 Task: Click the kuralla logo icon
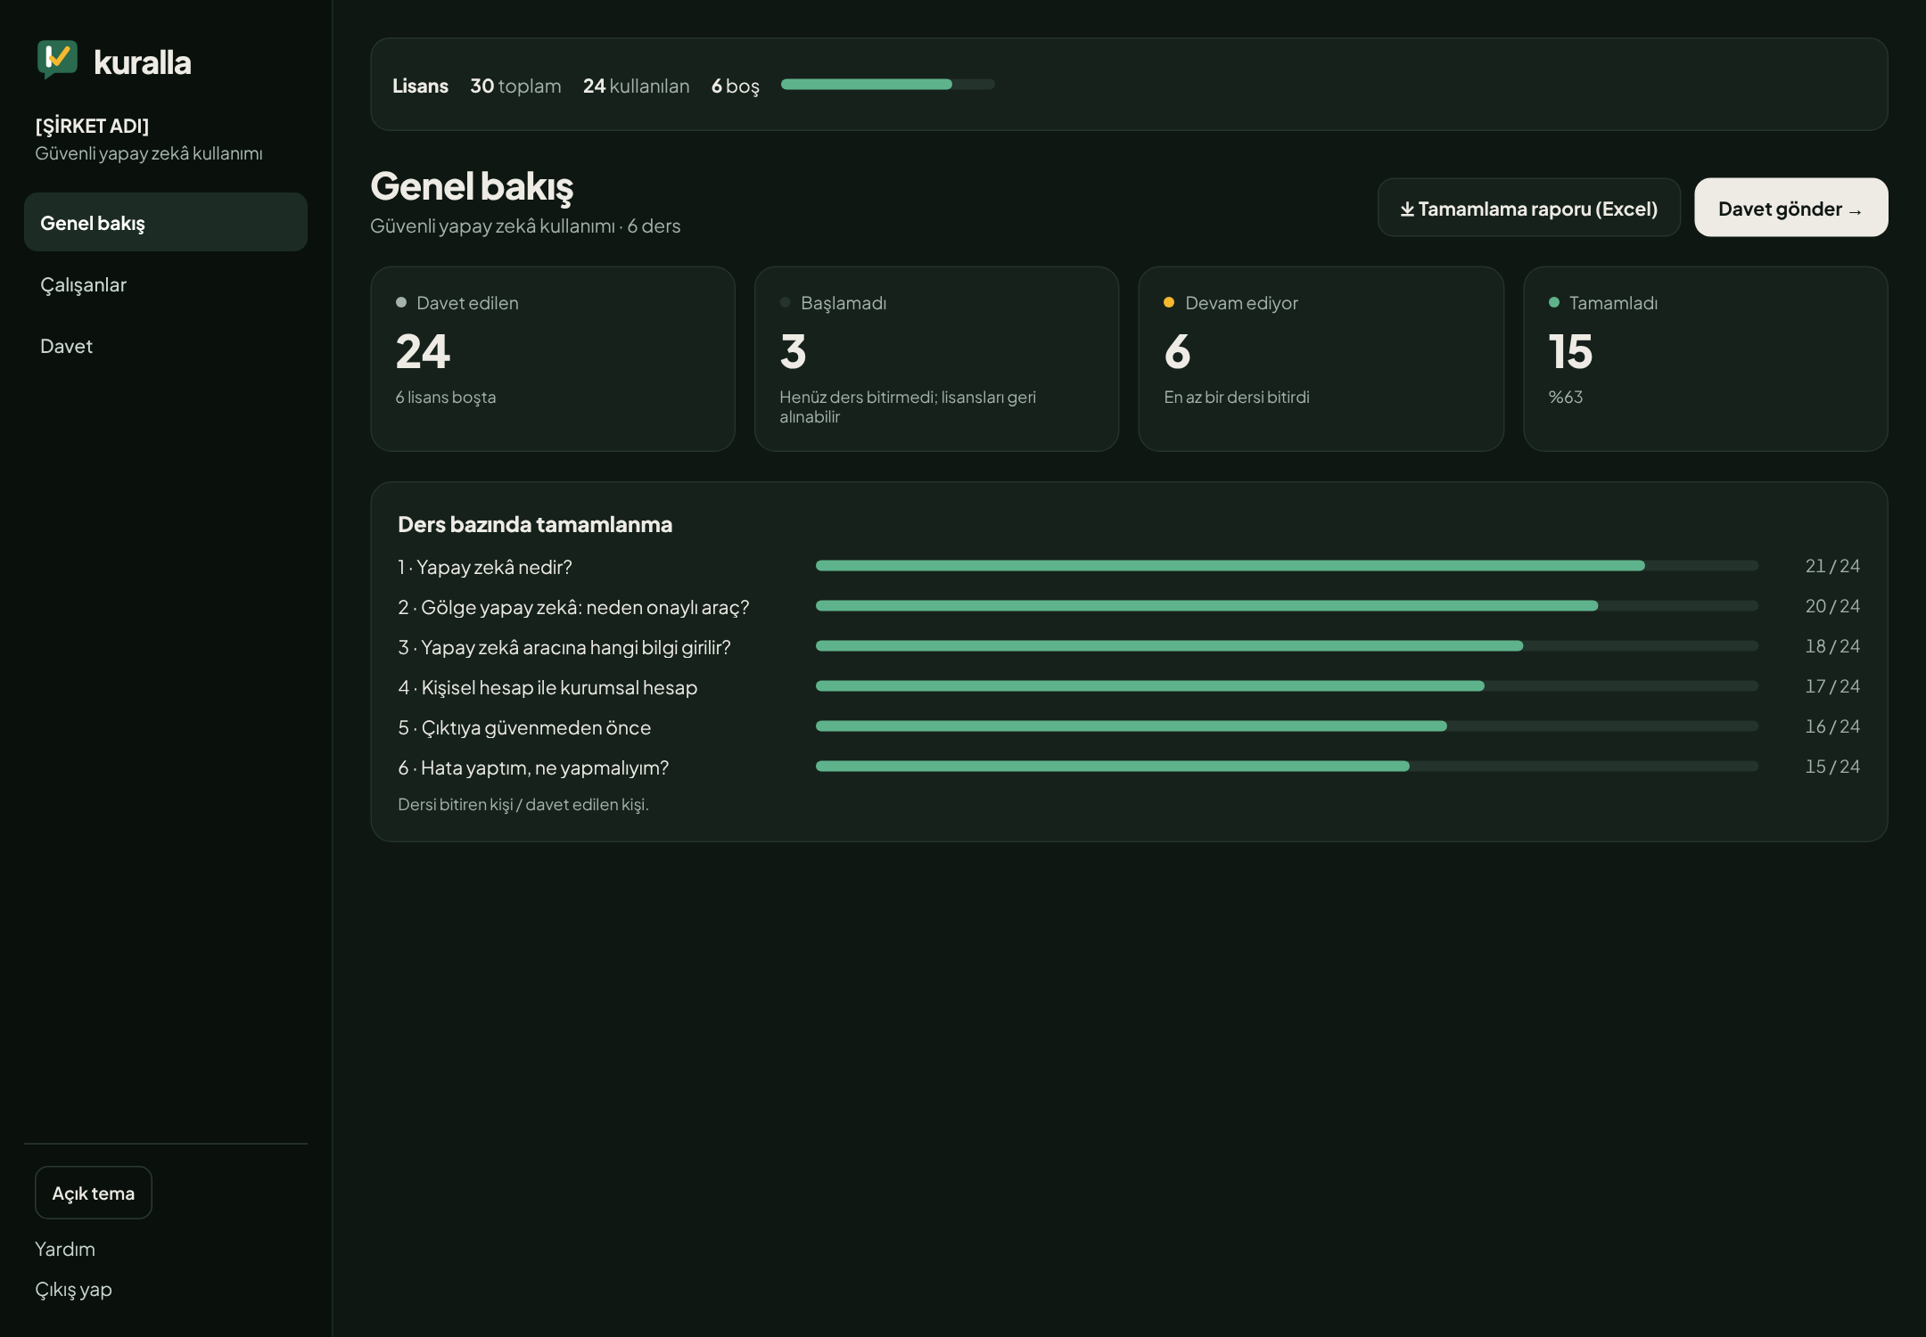tap(57, 60)
